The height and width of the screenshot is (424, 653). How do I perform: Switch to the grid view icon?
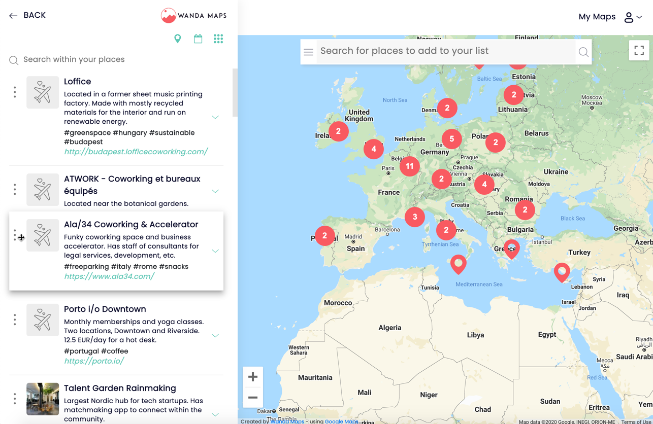point(218,39)
